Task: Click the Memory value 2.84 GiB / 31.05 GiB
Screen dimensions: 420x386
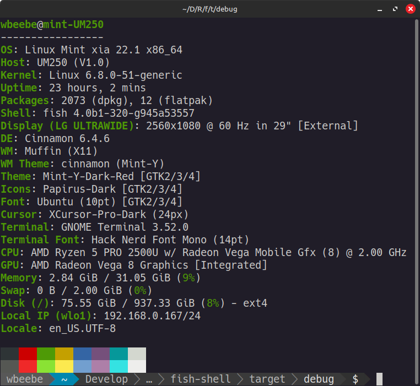Action: click(110, 278)
